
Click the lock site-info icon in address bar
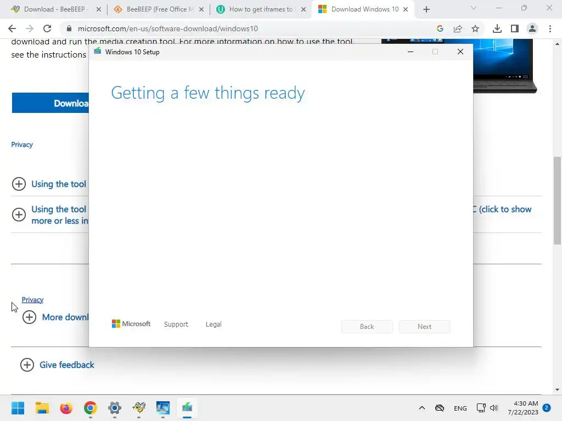click(x=69, y=29)
